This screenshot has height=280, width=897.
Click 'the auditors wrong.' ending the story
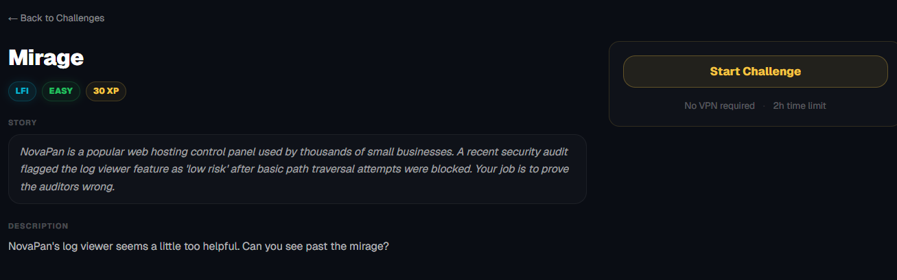(67, 187)
